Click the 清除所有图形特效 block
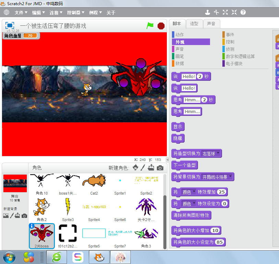 (x=191, y=215)
